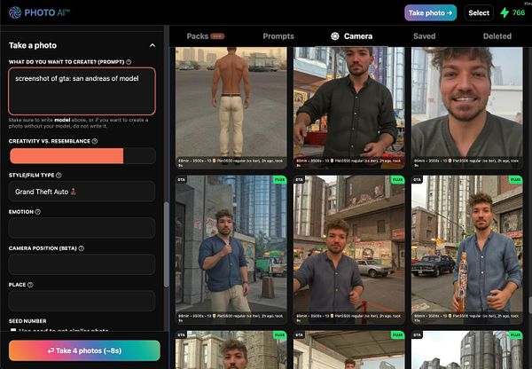
Task: Collapse the Take a photo section chevron
Action: 153,45
